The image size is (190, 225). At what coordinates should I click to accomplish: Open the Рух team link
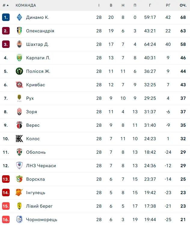[30, 98]
